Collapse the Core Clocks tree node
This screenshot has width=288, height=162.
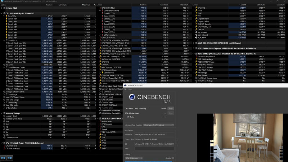point(4,40)
